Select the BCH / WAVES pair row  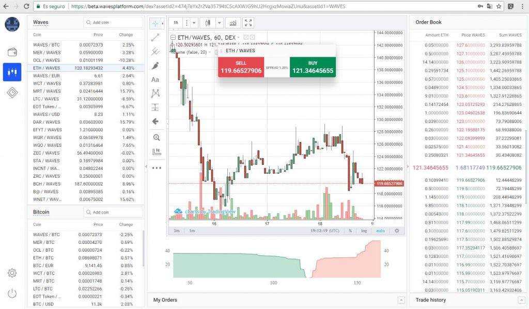tap(86, 184)
